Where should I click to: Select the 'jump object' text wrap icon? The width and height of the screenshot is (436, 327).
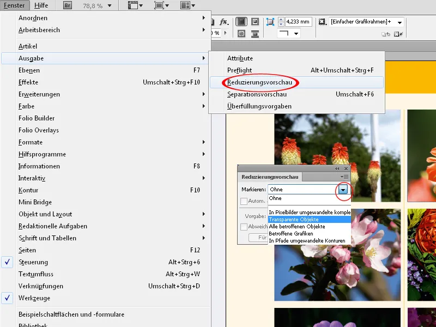coord(255,34)
